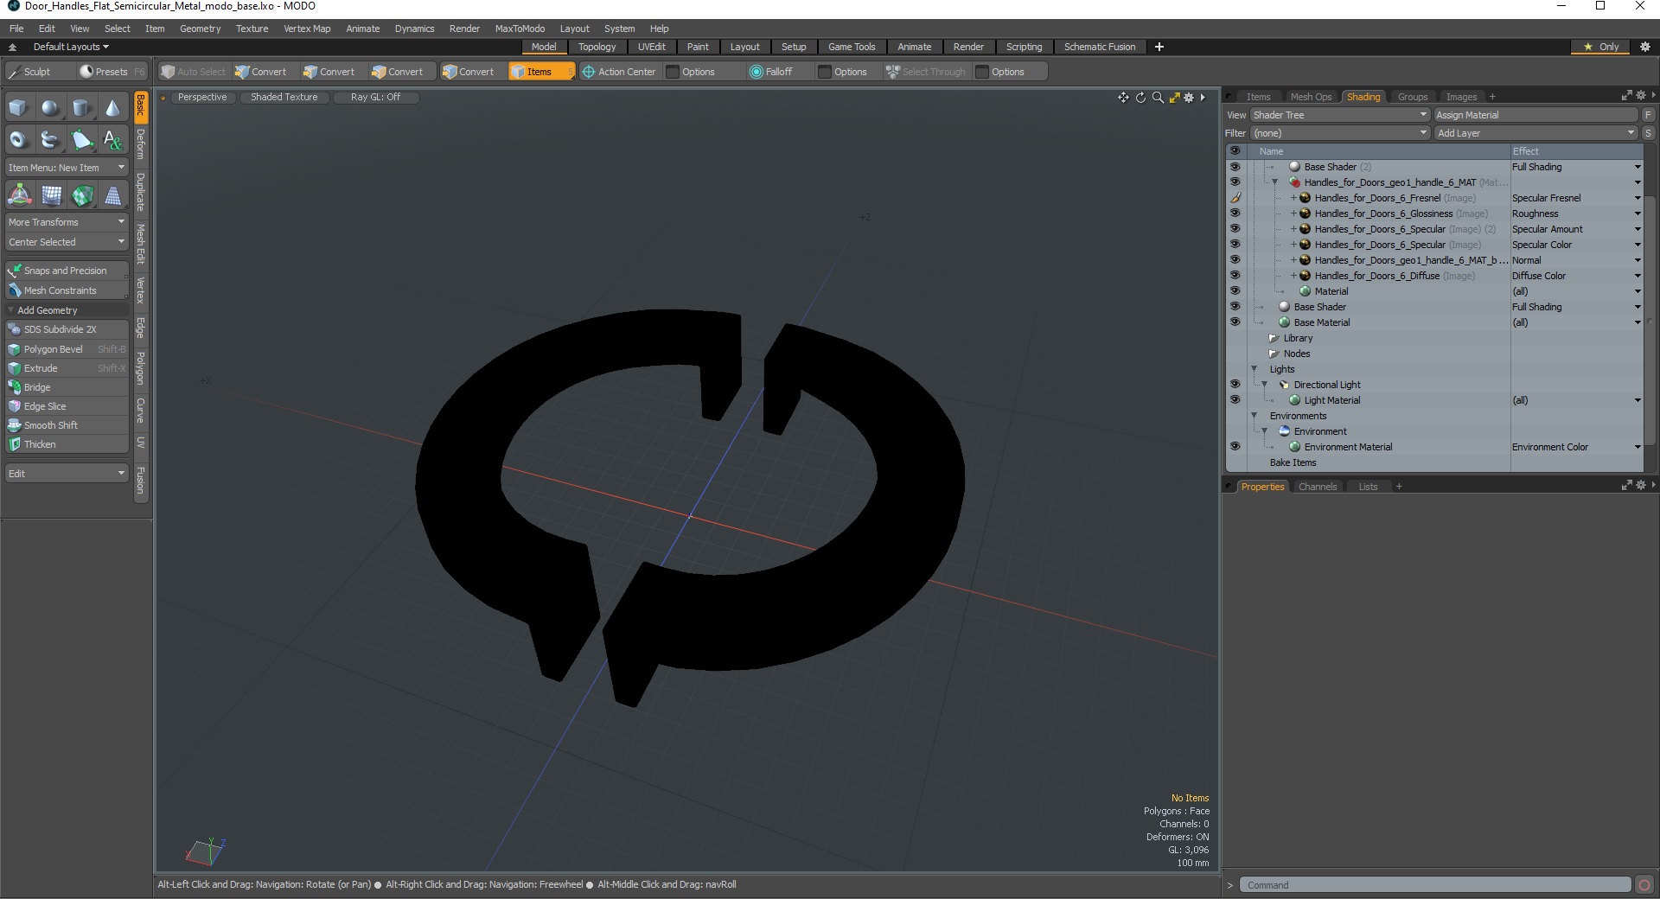Choose the Edge Slice tool
This screenshot has height=899, width=1660.
67,406
